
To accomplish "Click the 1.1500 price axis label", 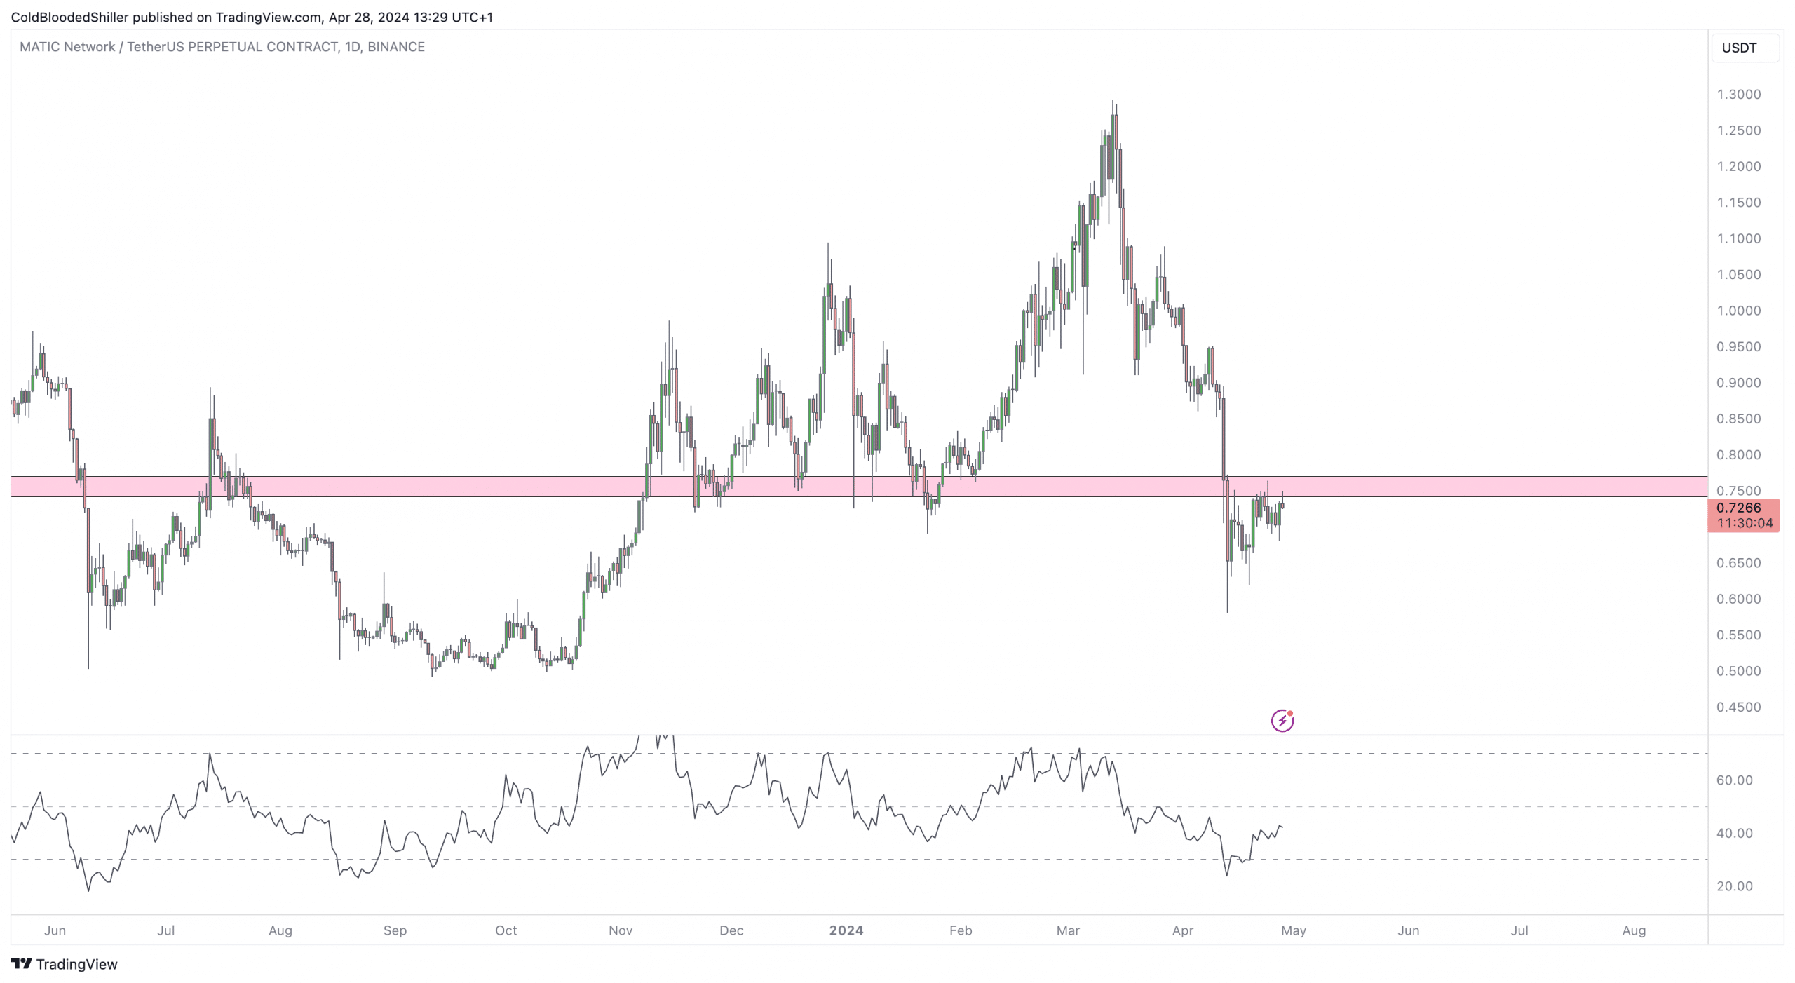I will point(1738,203).
